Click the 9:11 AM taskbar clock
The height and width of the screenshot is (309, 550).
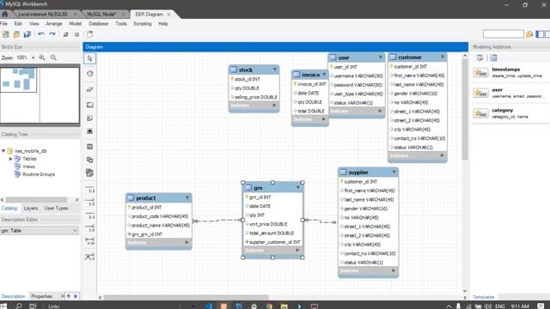pos(520,306)
